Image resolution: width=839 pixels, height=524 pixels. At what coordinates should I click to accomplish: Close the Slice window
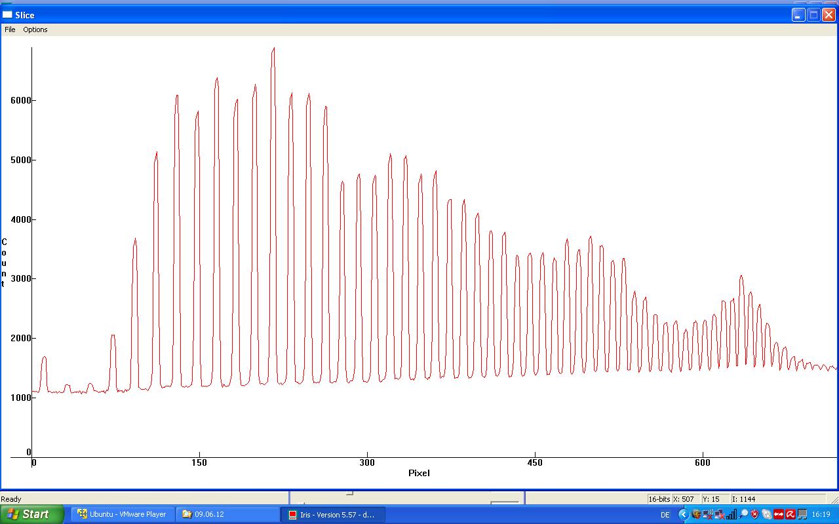pos(829,15)
